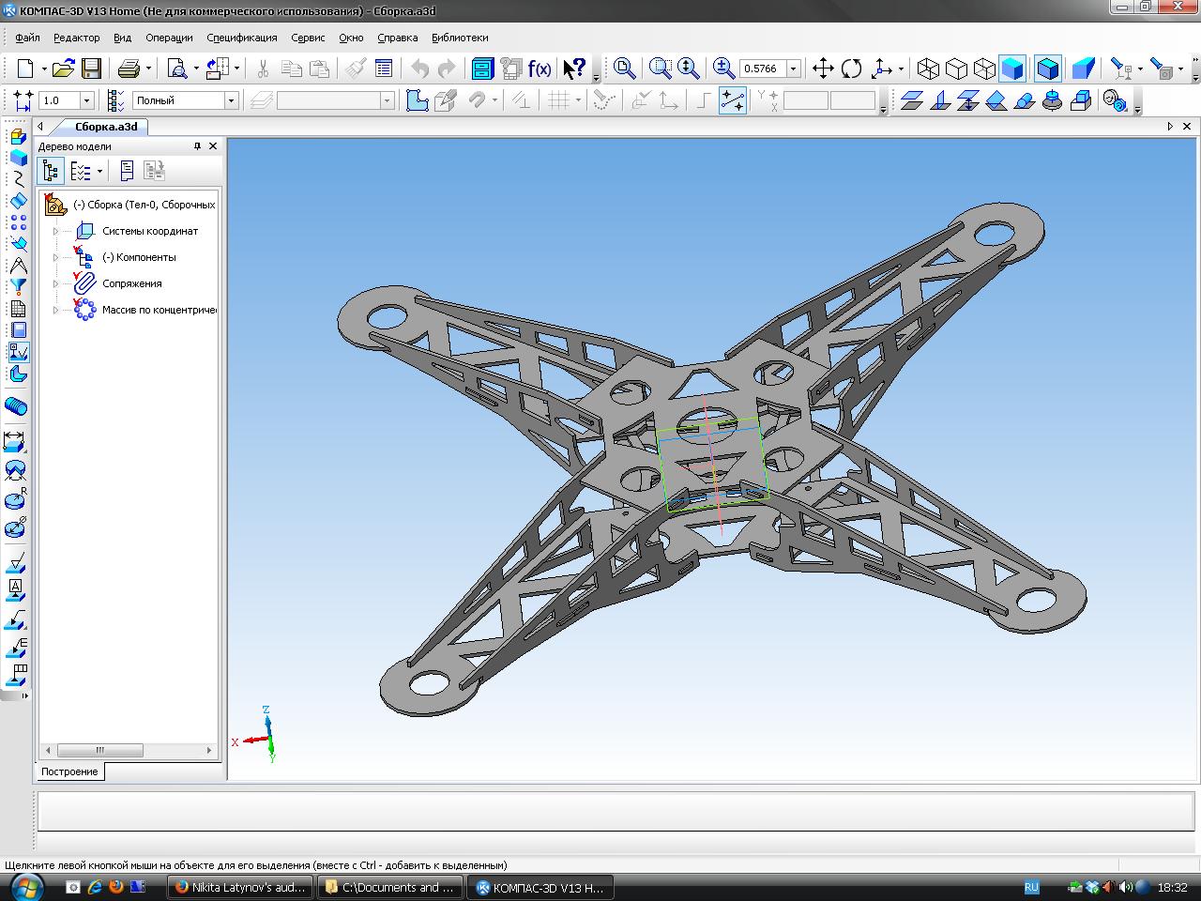Open the zoom scale 0.5766 dropdown
This screenshot has height=901, width=1201.
pyautogui.click(x=793, y=69)
